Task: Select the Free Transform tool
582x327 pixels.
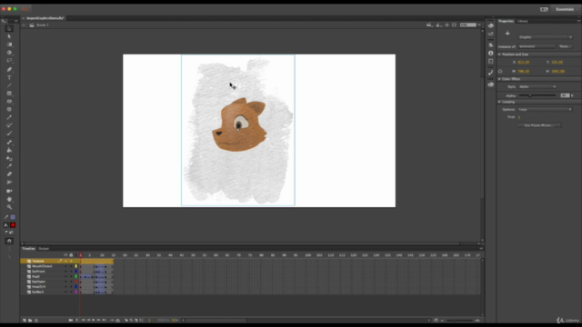Action: click(x=9, y=45)
